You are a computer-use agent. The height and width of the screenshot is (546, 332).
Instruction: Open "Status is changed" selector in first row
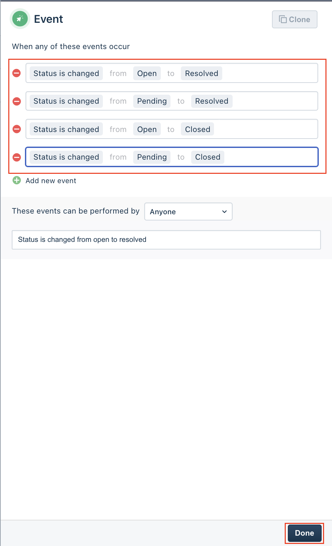click(66, 73)
